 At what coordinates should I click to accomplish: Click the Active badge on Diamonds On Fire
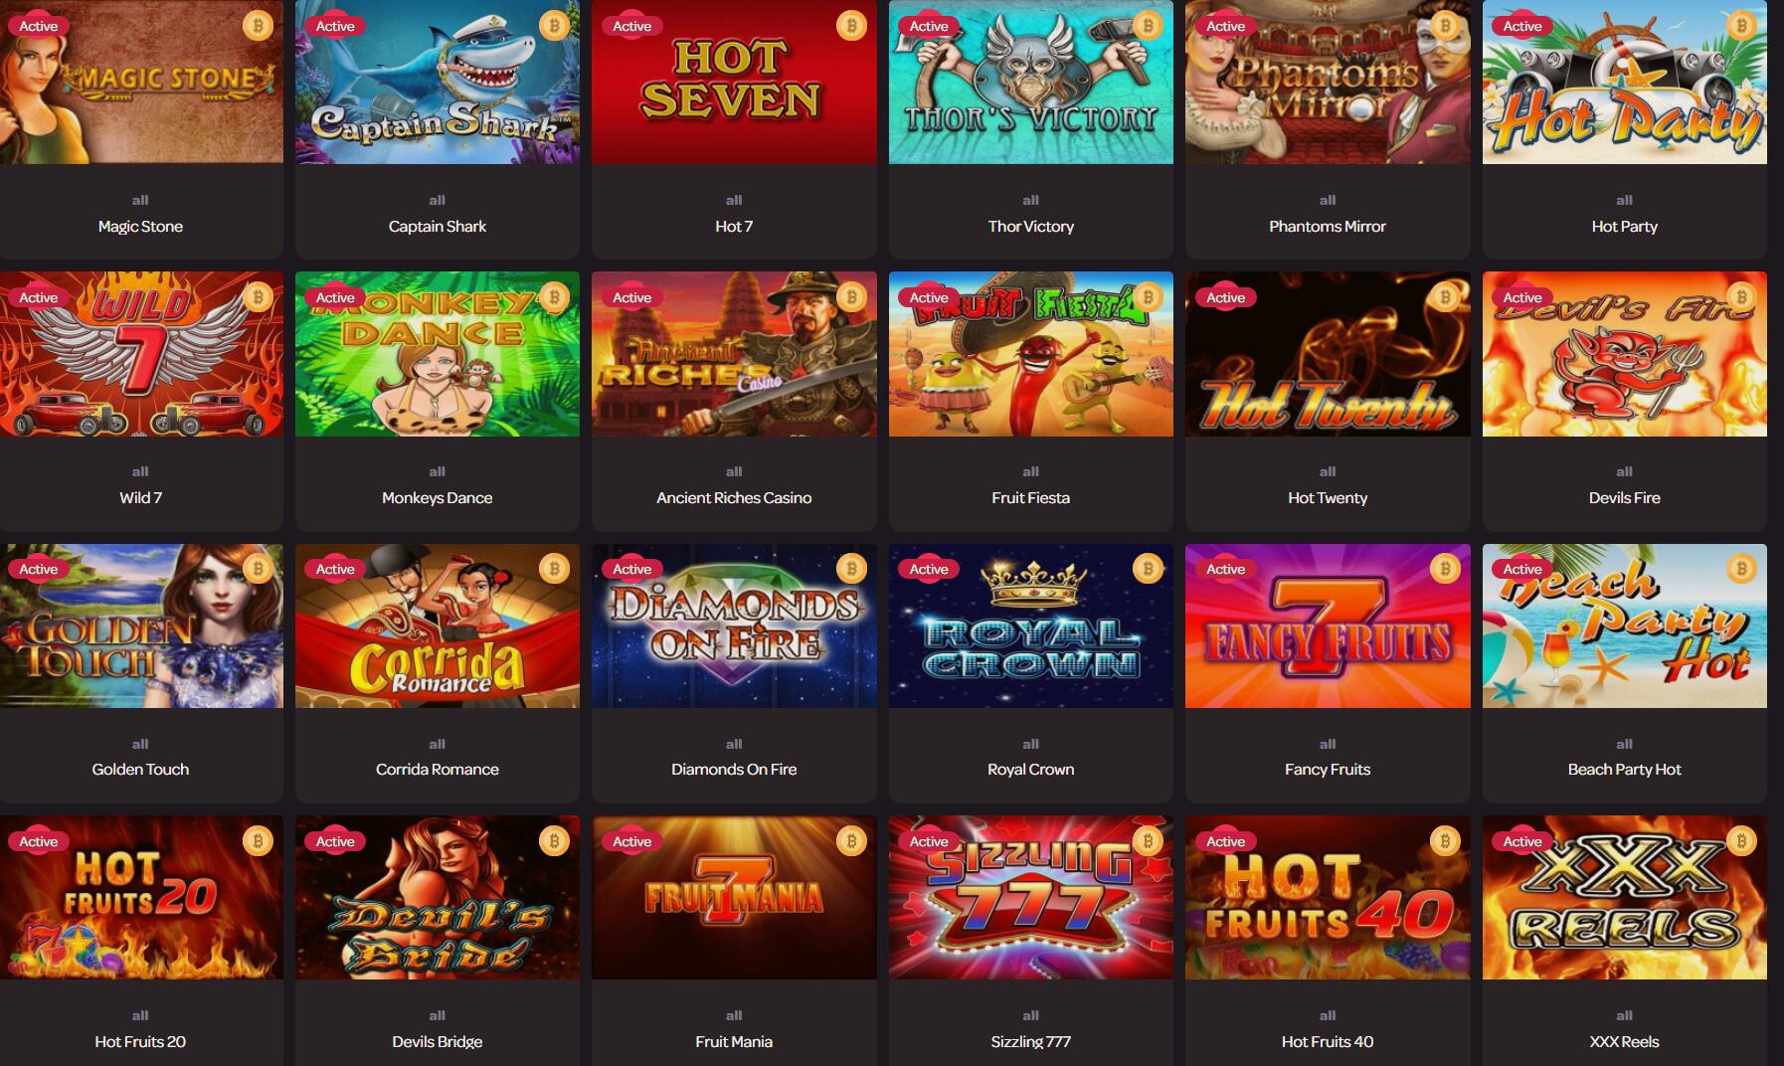pos(631,569)
